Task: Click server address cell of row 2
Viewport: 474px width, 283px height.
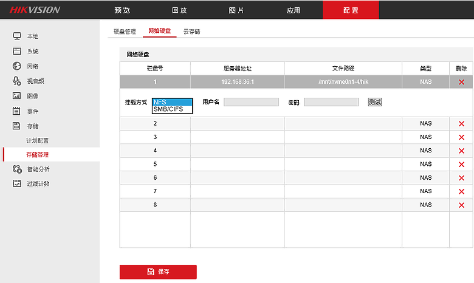Action: 238,123
